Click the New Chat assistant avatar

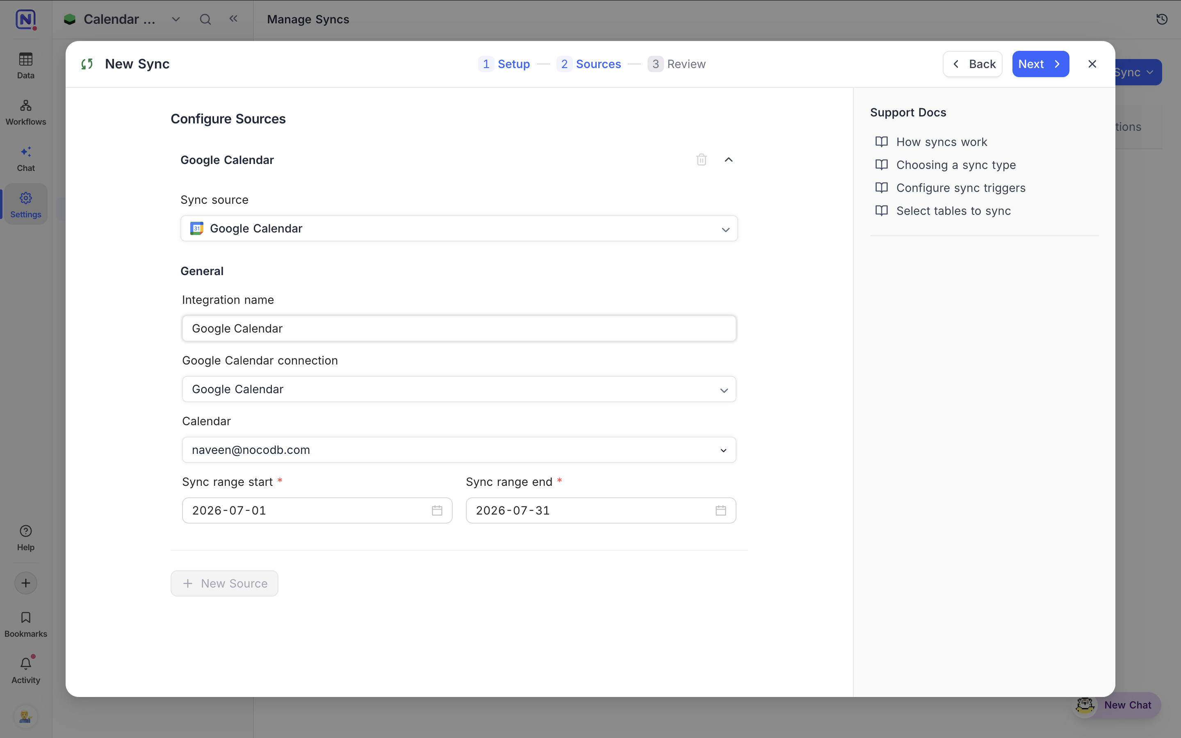1085,705
